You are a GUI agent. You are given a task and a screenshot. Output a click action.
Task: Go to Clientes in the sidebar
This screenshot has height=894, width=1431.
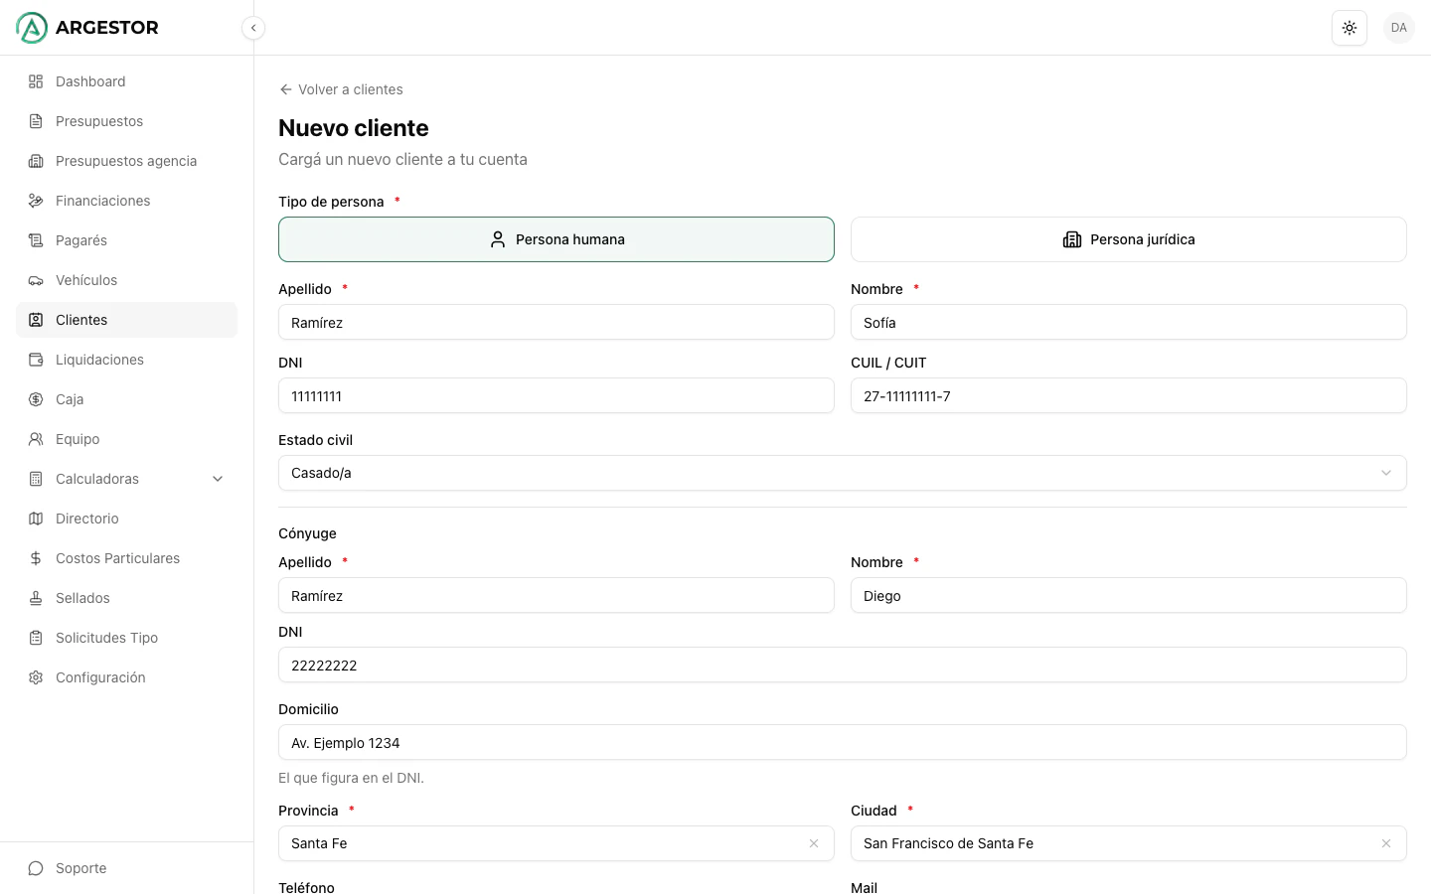(126, 320)
